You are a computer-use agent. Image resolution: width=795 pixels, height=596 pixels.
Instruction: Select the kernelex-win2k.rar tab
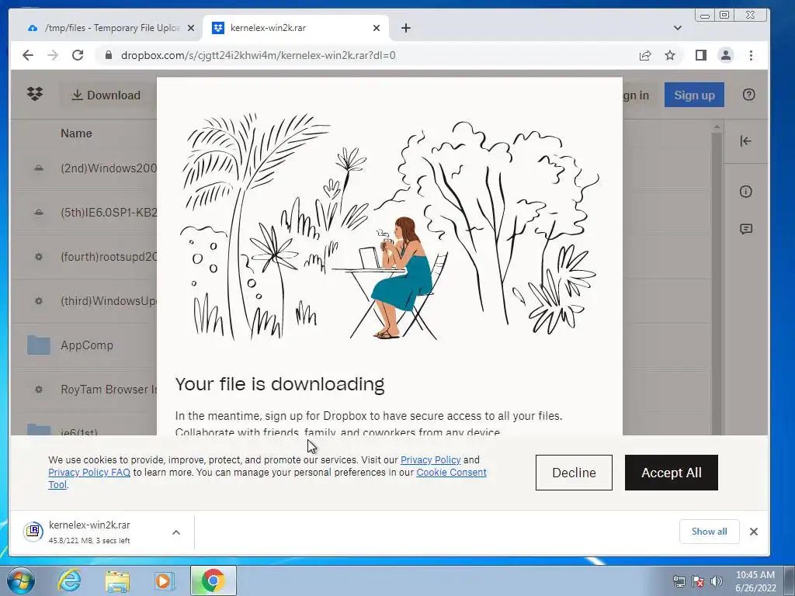[x=296, y=28]
